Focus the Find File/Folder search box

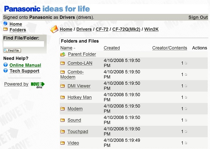pos(24,44)
